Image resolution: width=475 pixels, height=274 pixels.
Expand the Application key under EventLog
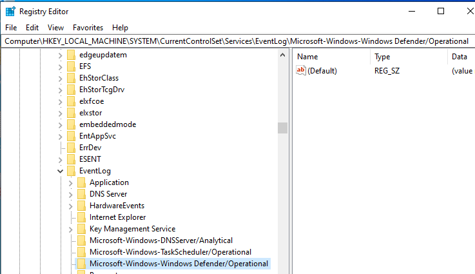coord(71,183)
